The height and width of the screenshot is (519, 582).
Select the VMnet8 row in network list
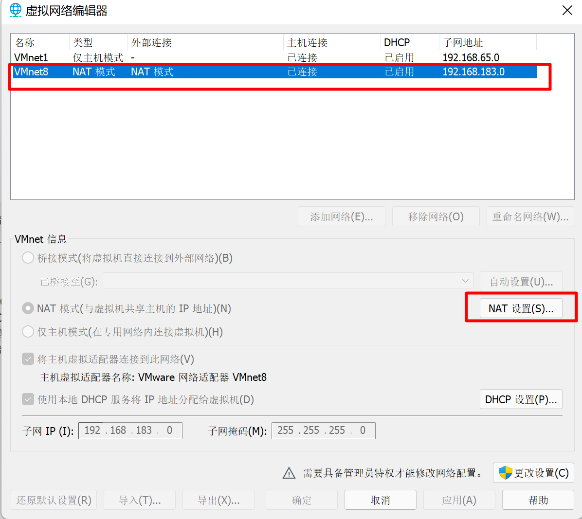click(x=274, y=72)
